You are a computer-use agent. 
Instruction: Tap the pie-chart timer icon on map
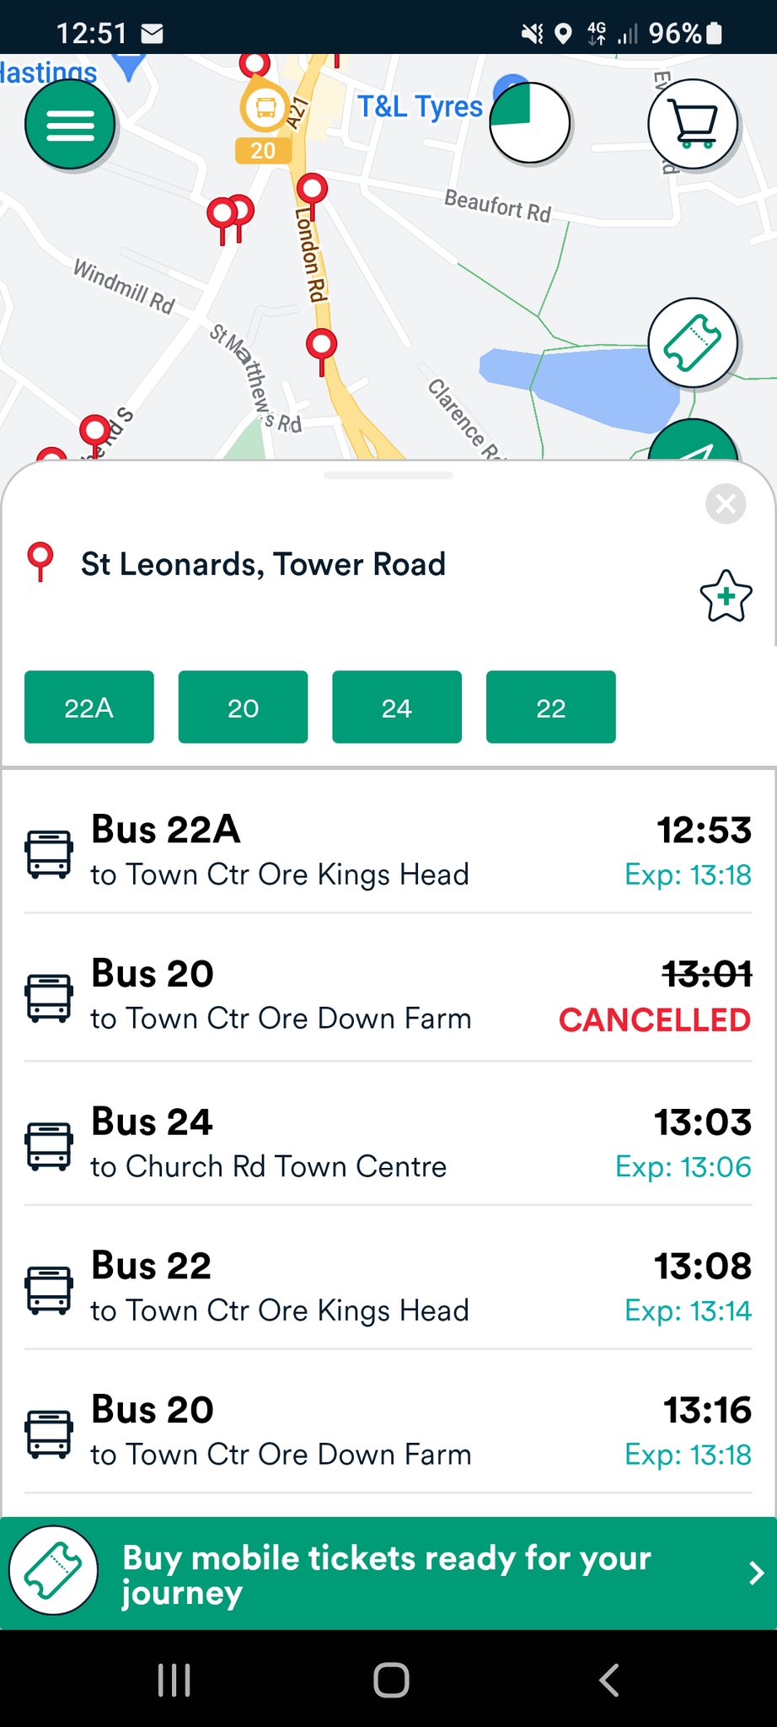[529, 123]
